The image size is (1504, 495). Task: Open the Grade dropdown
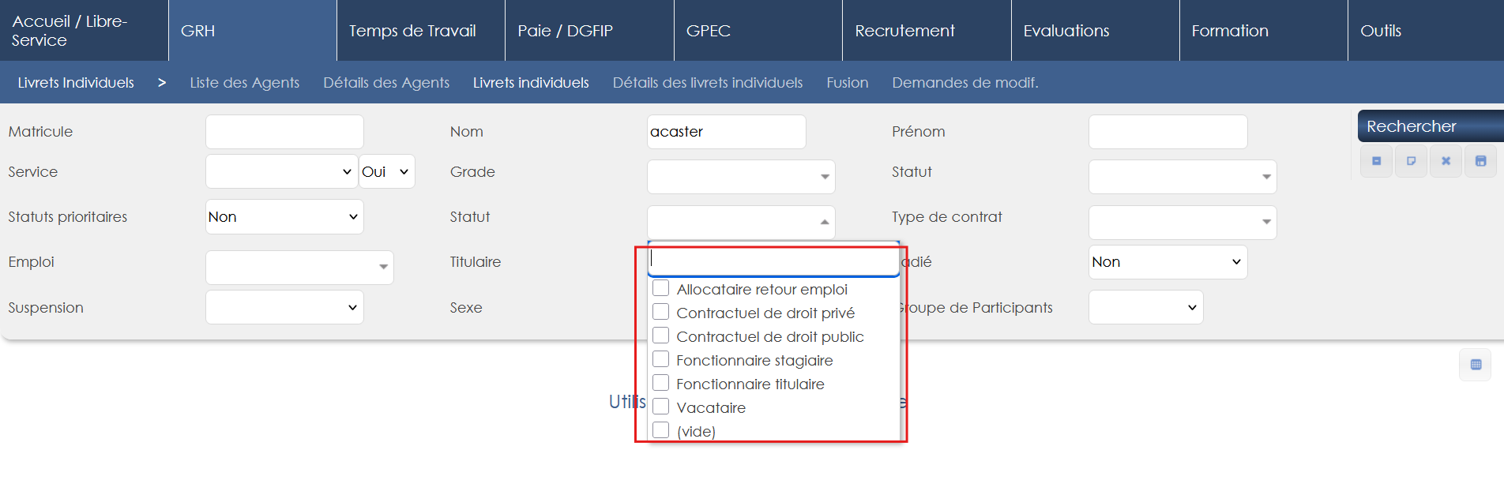click(740, 177)
